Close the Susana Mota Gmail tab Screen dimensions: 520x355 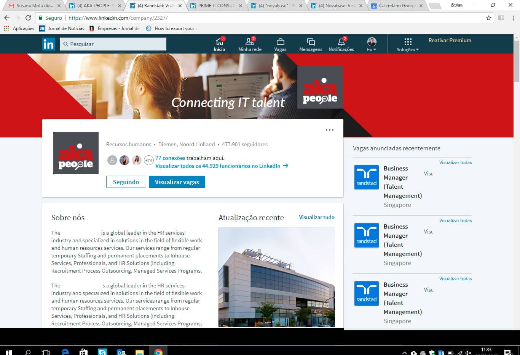click(59, 6)
